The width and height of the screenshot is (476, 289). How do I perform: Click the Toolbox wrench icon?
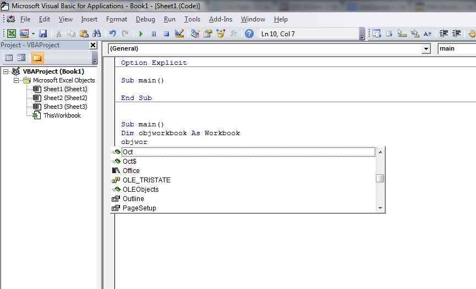coord(233,34)
